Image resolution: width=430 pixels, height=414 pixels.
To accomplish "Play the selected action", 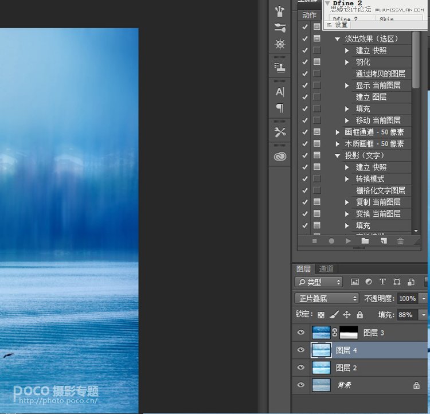I will (x=348, y=241).
